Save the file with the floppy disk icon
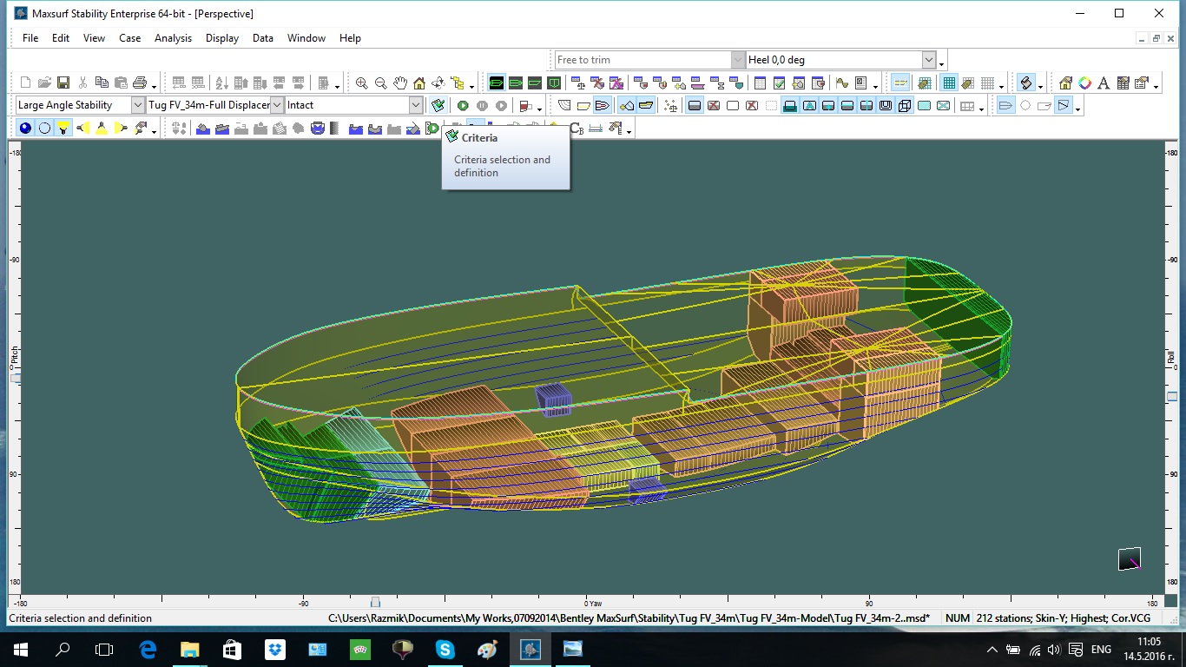1186x667 pixels. pyautogui.click(x=63, y=83)
